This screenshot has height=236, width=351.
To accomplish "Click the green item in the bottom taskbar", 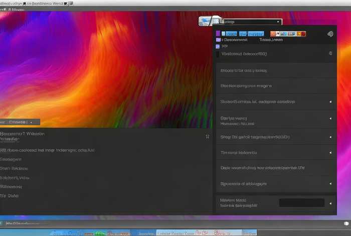I will tap(100, 232).
